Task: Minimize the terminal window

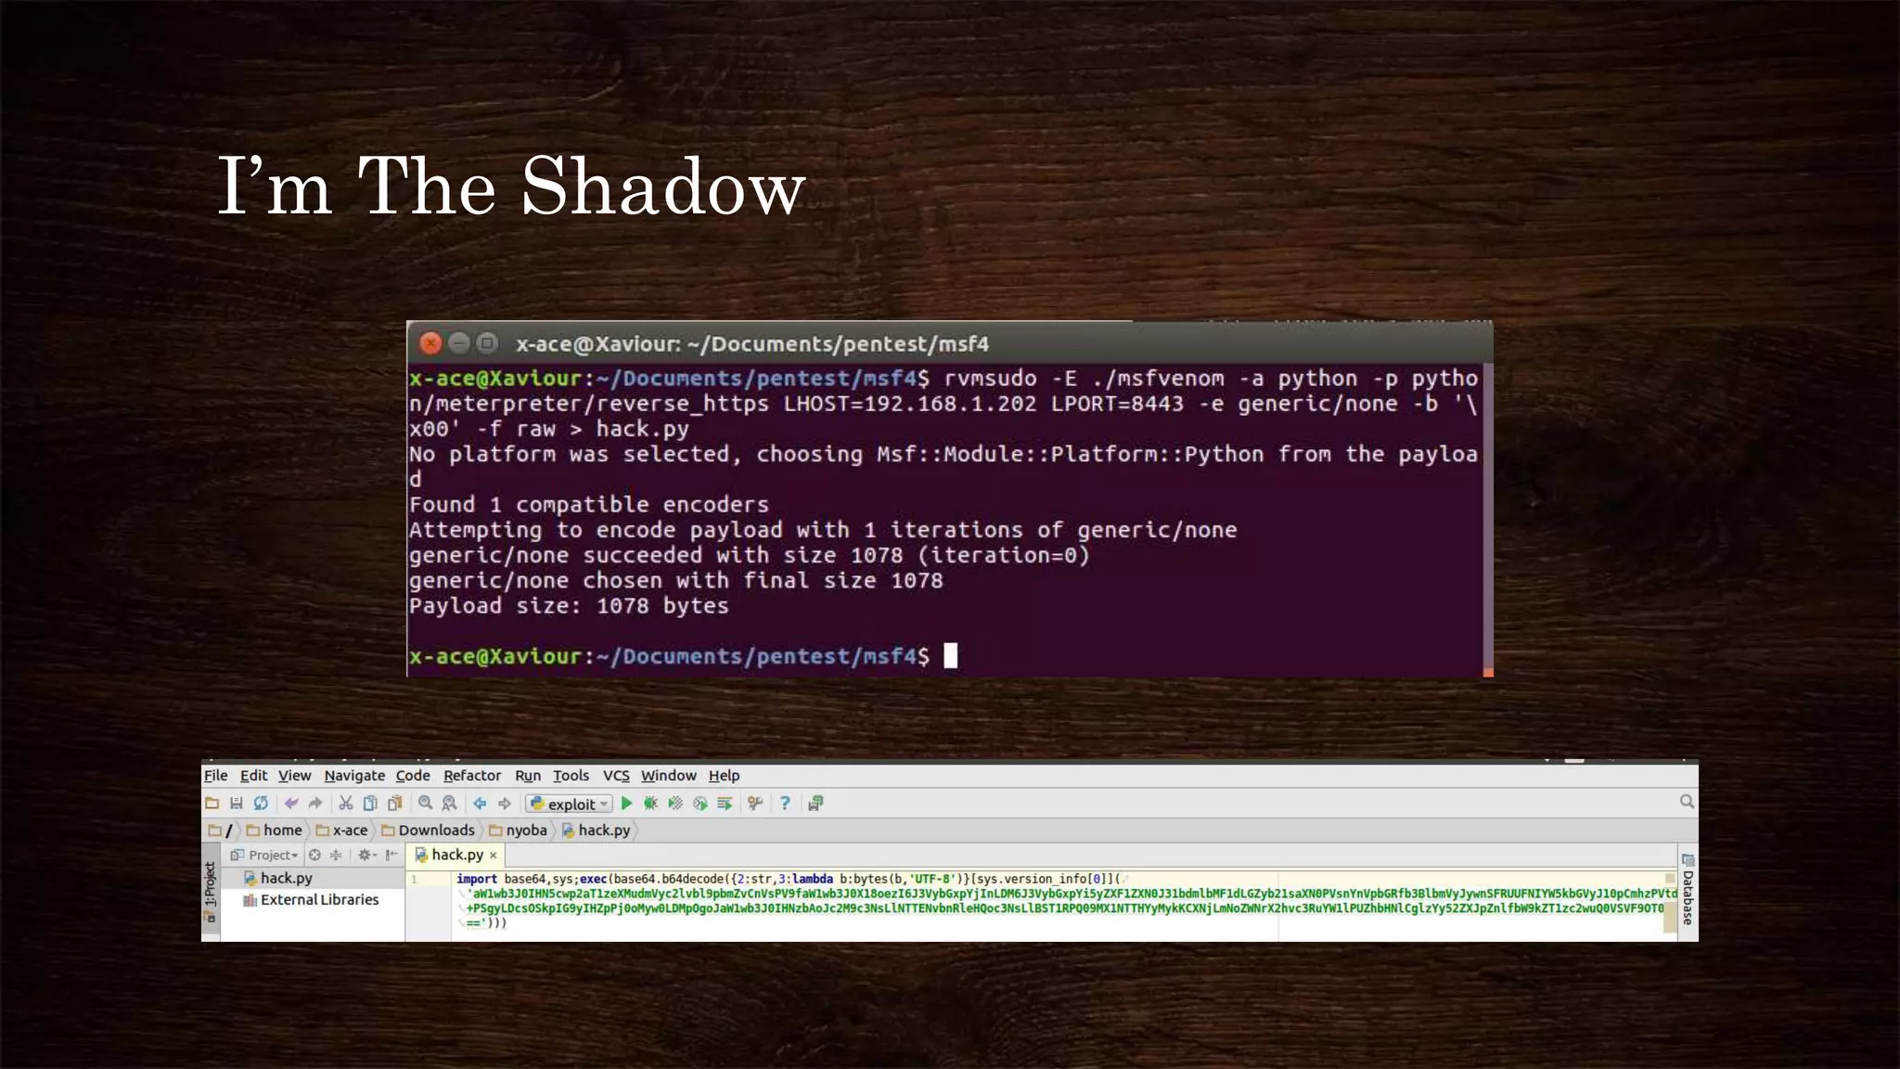Action: click(458, 343)
